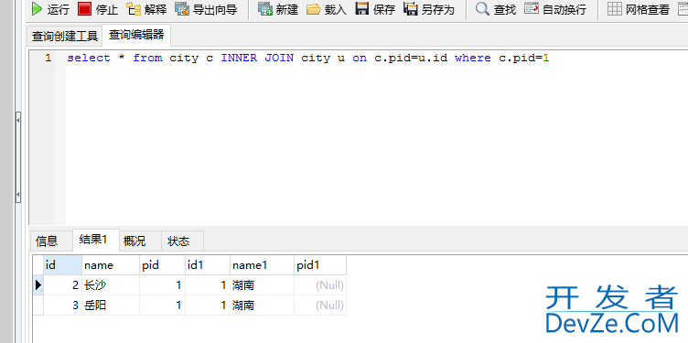Click the row selector of the 岳阳 row
The height and width of the screenshot is (343, 688).
(x=38, y=305)
